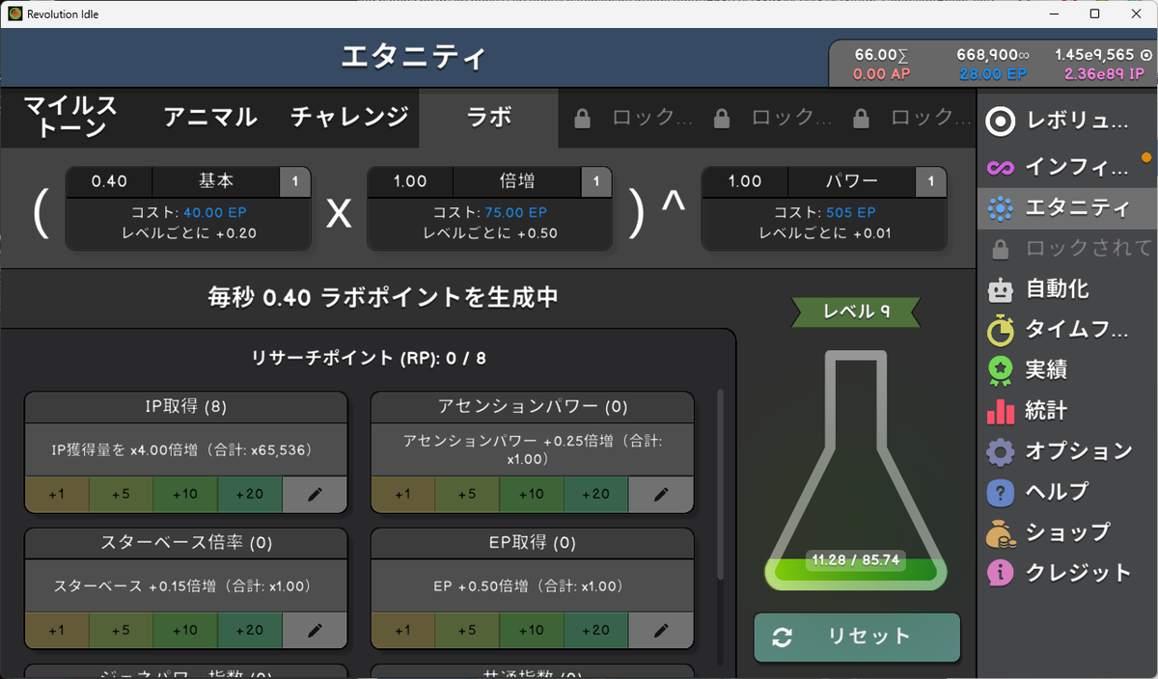Click pencil icon for スターベース倍率 research
This screenshot has width=1158, height=679.
pos(315,630)
